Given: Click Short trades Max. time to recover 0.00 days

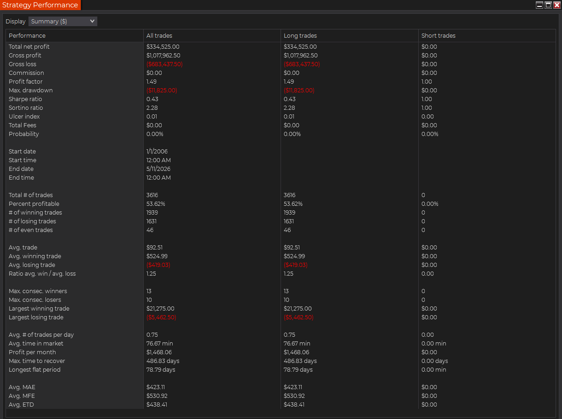Looking at the screenshot, I should pos(435,361).
